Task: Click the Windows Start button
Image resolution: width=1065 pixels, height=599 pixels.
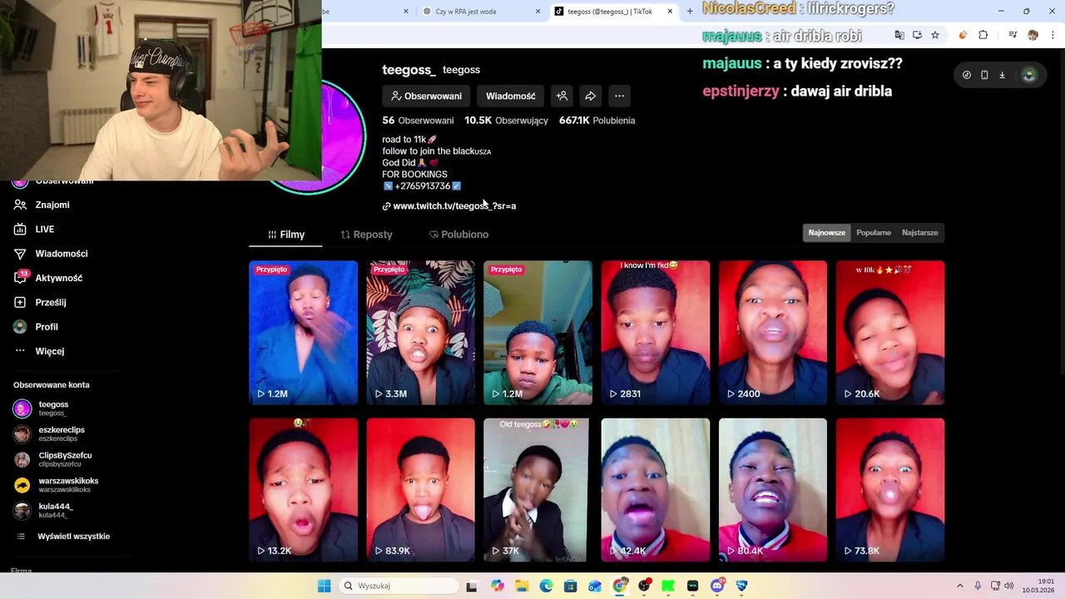Action: (324, 586)
